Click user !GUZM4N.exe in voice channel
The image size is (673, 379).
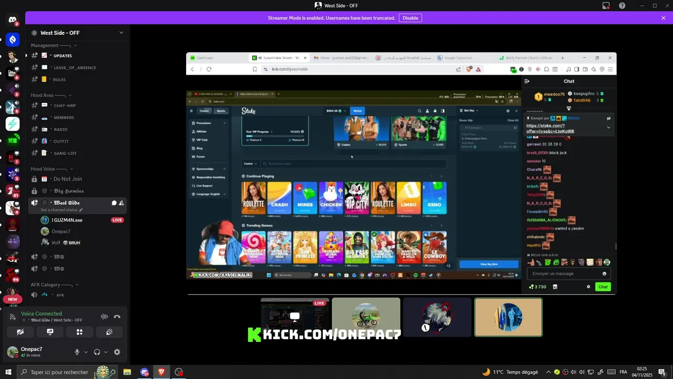[82, 220]
